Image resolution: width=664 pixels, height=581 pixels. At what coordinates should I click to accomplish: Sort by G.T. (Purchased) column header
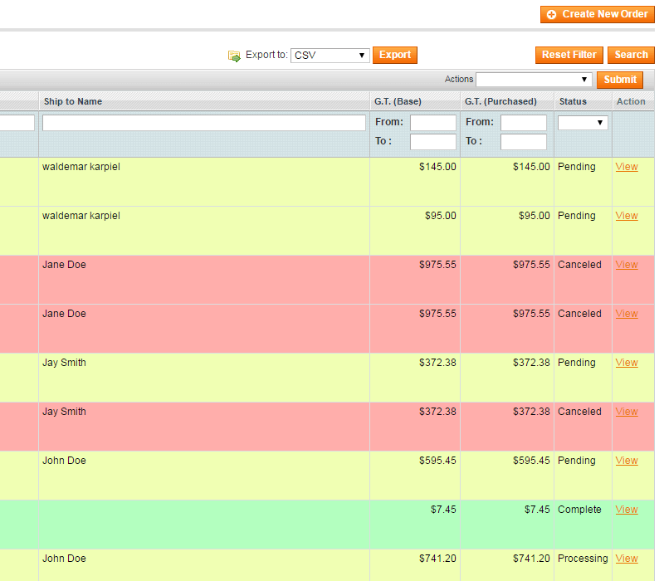tap(500, 101)
